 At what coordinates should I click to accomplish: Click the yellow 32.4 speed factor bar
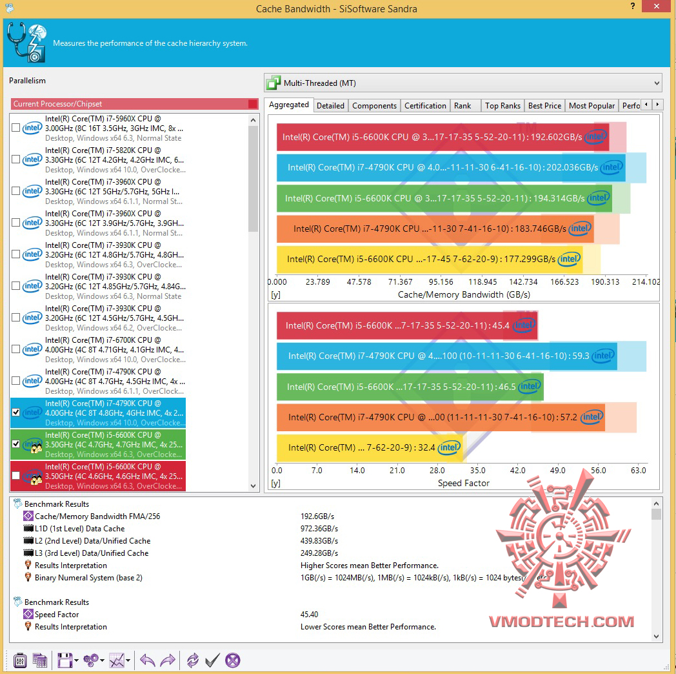point(370,447)
